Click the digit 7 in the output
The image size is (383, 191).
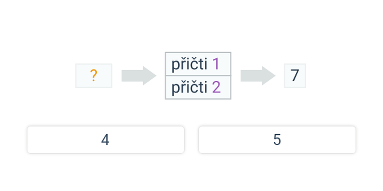(x=295, y=75)
